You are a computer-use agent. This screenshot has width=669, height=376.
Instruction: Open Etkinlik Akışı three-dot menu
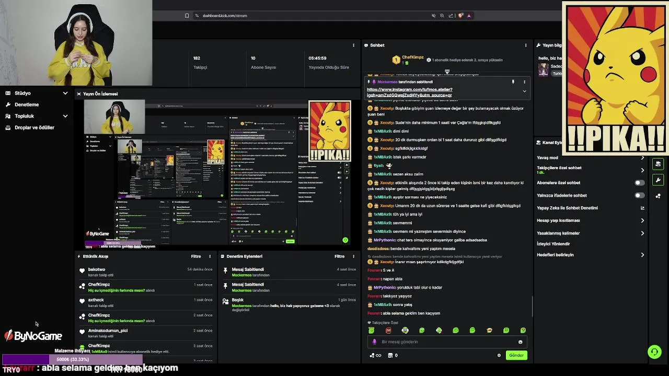tap(210, 256)
